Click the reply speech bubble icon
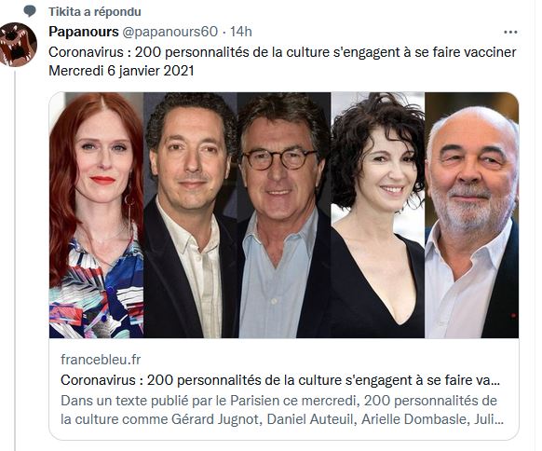 pos(30,11)
